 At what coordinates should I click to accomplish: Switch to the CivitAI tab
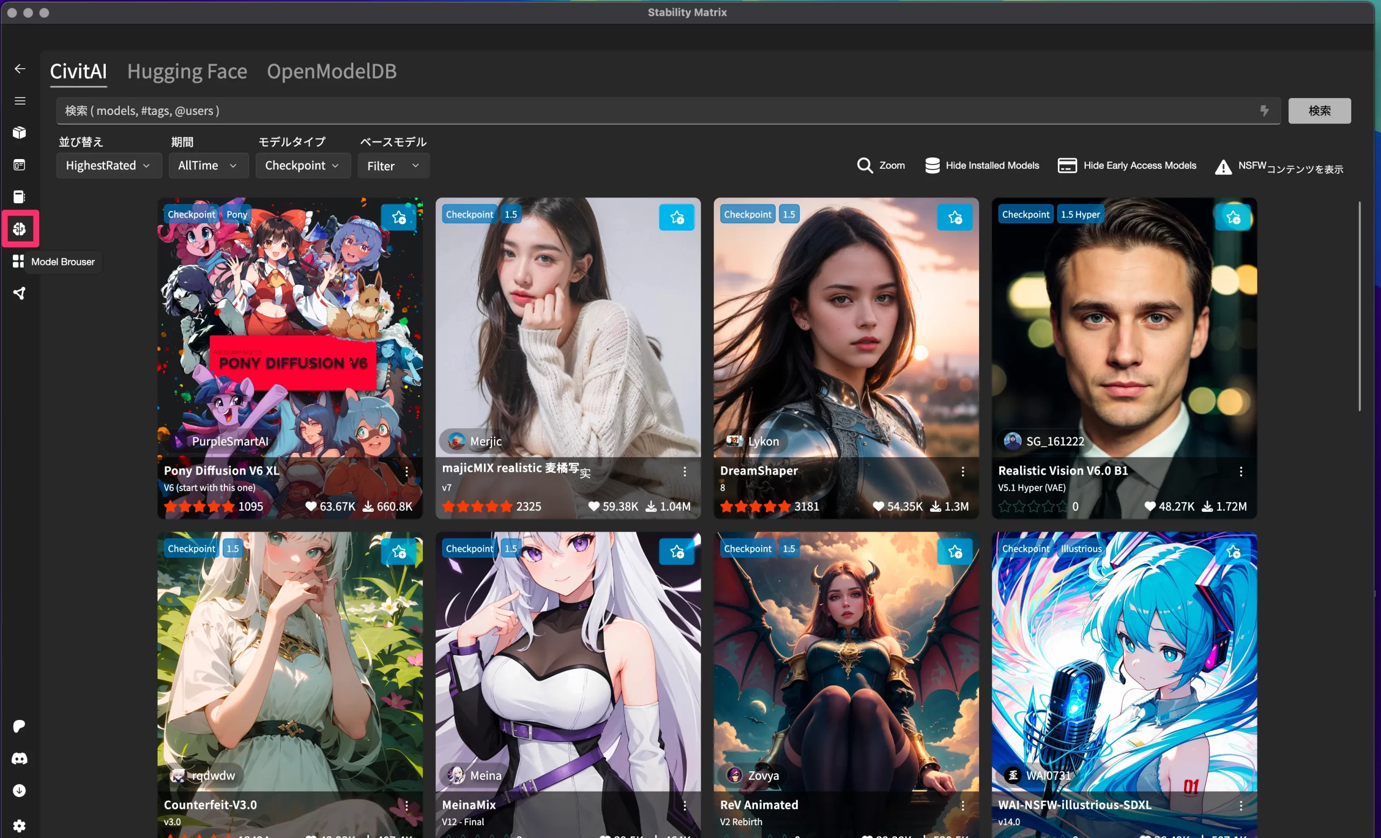(x=78, y=71)
